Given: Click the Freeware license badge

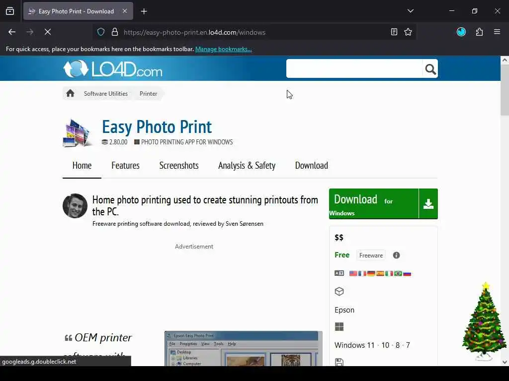Looking at the screenshot, I should 371,255.
